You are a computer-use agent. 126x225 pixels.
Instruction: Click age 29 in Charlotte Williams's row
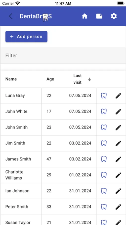click(x=49, y=175)
